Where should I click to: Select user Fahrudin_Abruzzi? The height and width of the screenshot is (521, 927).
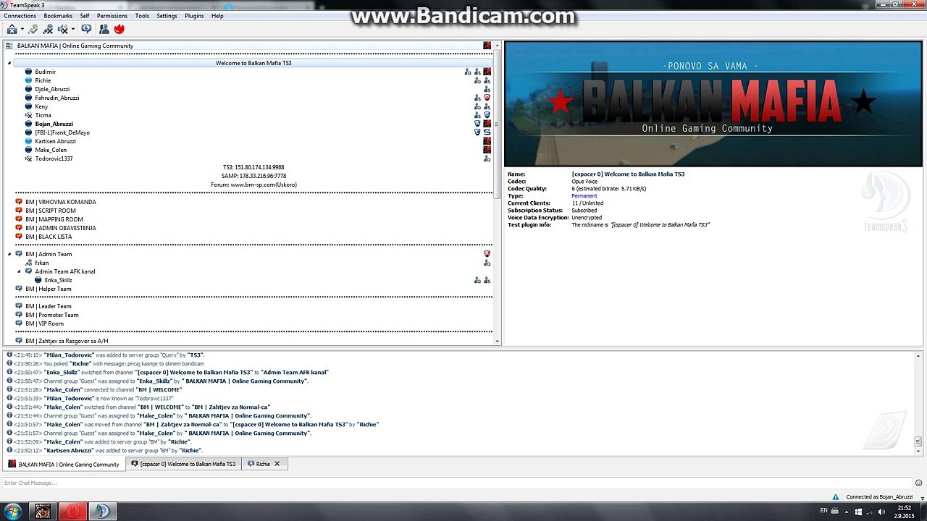[56, 98]
